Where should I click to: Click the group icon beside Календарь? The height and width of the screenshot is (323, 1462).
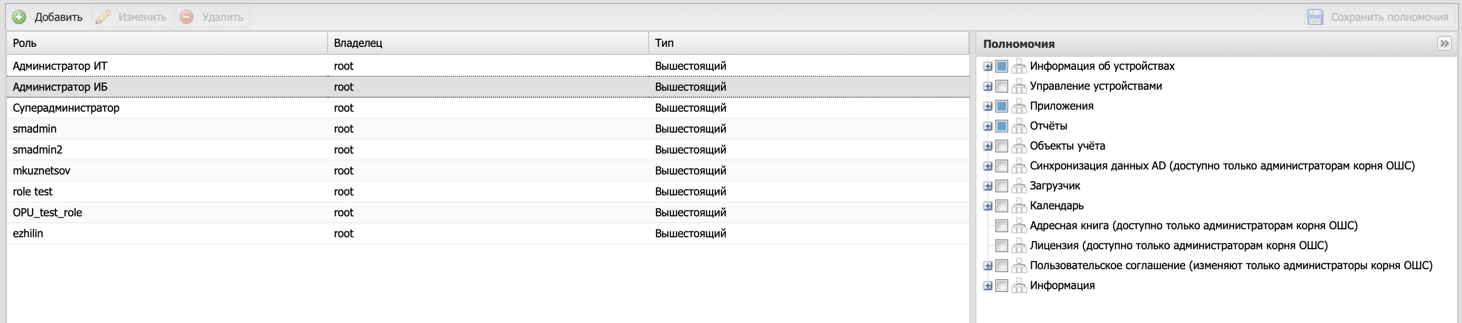[1019, 206]
